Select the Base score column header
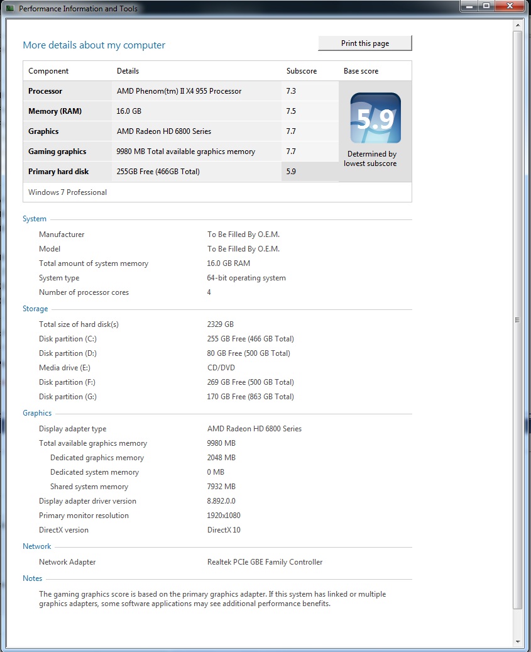The width and height of the screenshot is (531, 652). pyautogui.click(x=361, y=71)
